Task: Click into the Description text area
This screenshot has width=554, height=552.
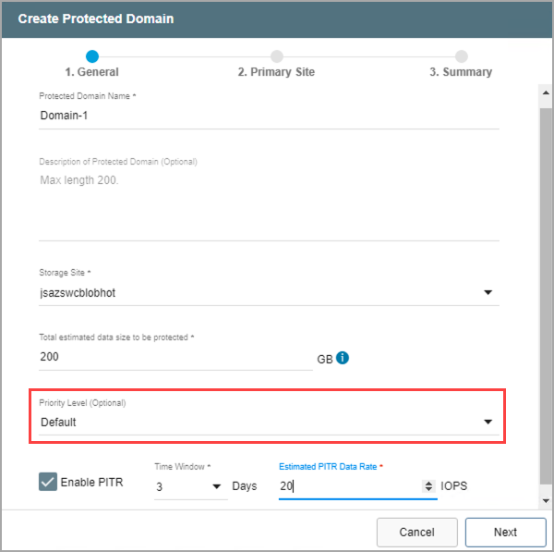Action: click(268, 203)
